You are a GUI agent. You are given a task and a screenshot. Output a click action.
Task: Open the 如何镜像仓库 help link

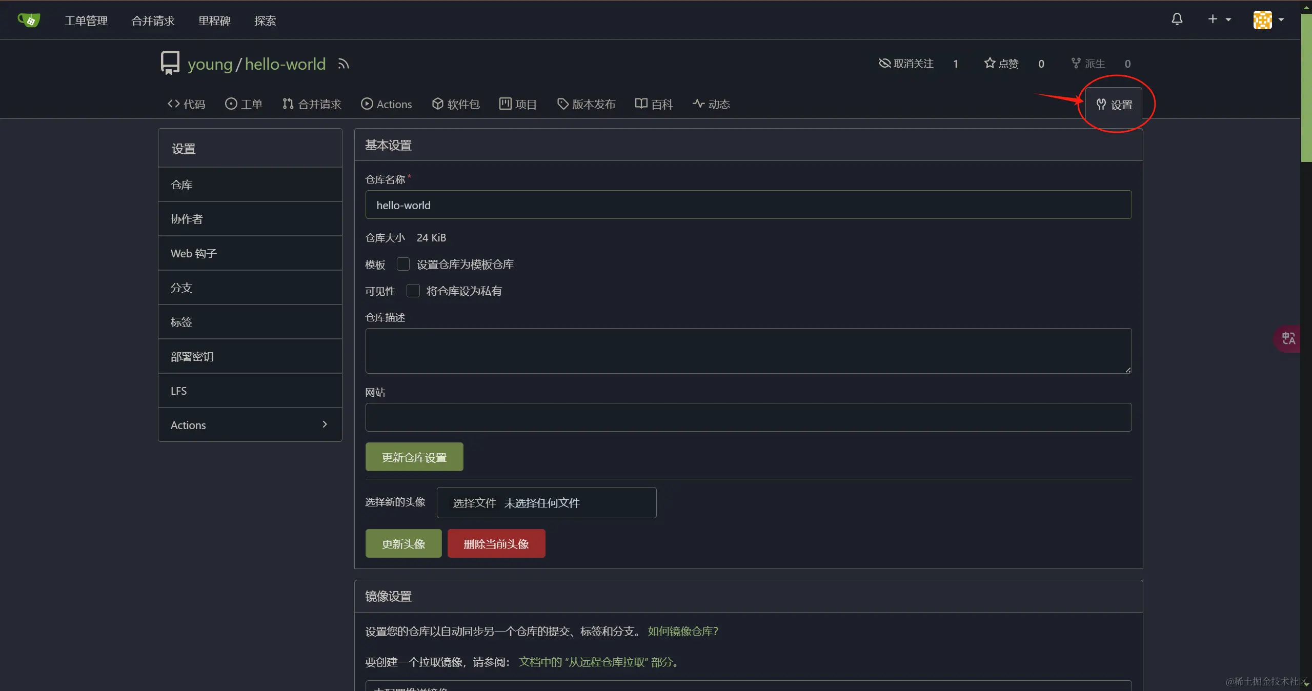[682, 631]
